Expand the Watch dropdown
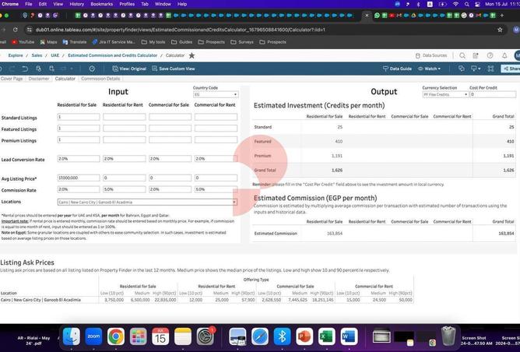The height and width of the screenshot is (352, 520). pos(429,69)
